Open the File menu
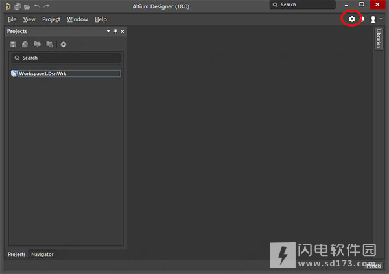The height and width of the screenshot is (274, 389). pyautogui.click(x=12, y=19)
